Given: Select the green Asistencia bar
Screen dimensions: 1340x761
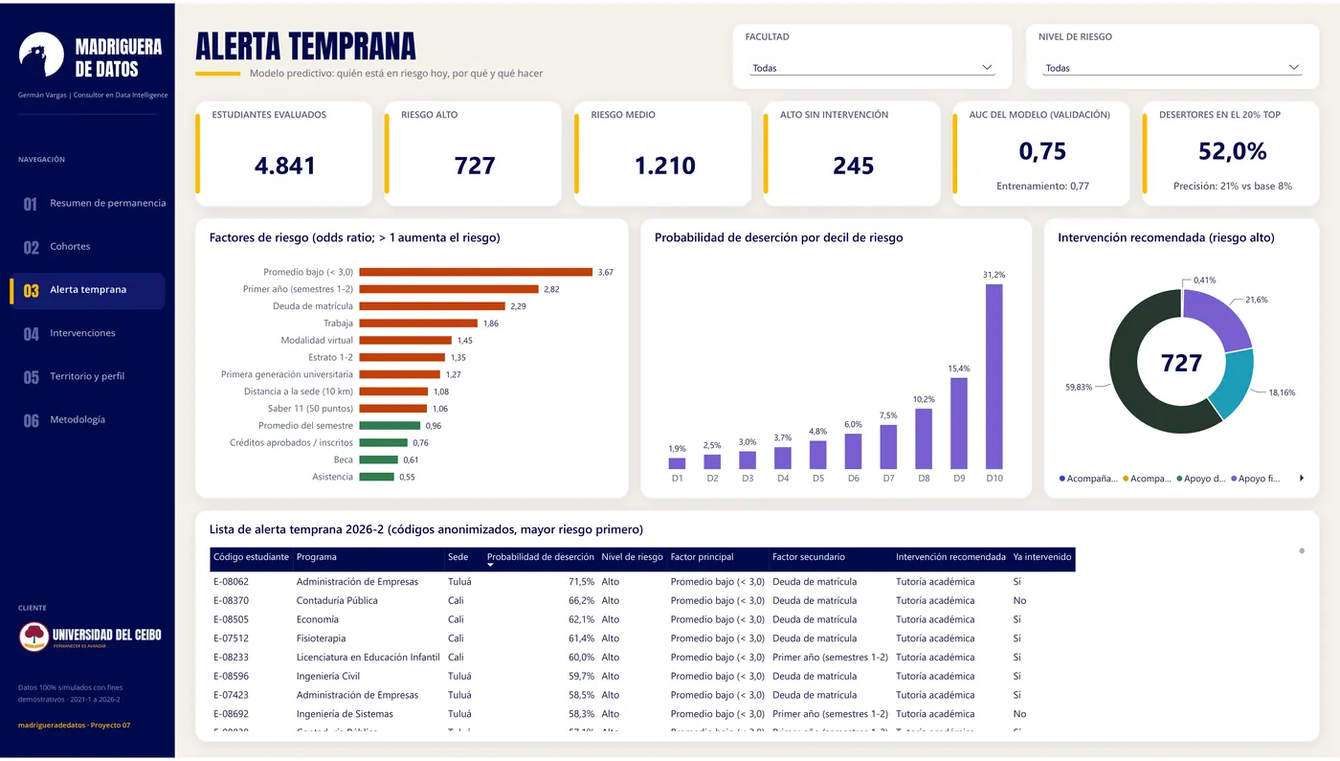Looking at the screenshot, I should pos(377,477).
